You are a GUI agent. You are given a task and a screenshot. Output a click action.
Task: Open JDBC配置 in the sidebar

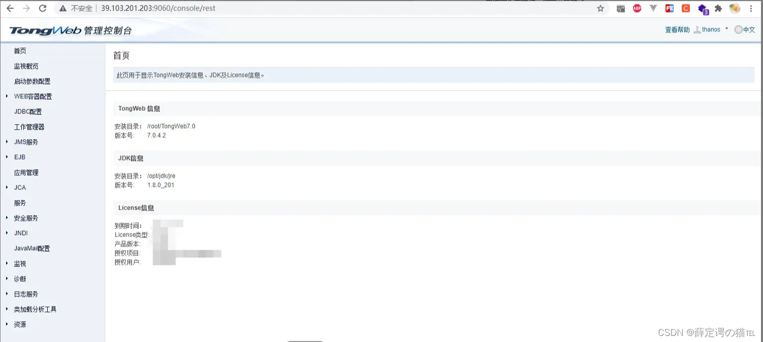tap(28, 111)
